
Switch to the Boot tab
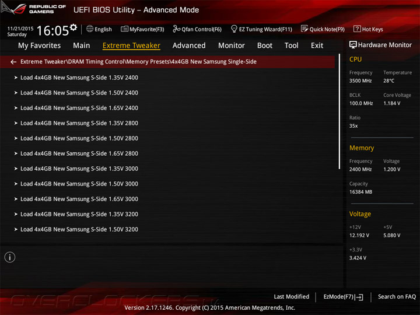265,45
